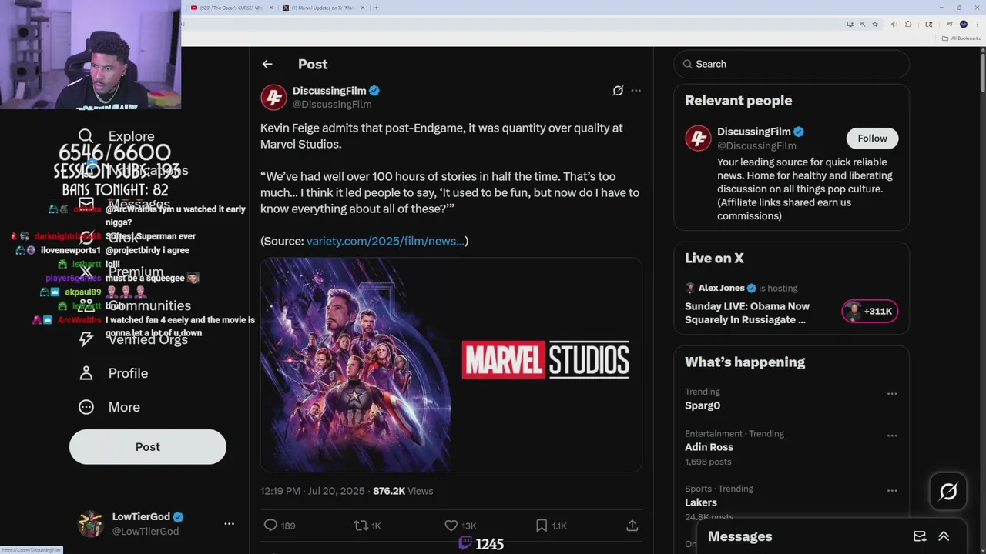Screen dimensions: 986x554
Task: Open the floating Grok button
Action: tap(948, 492)
